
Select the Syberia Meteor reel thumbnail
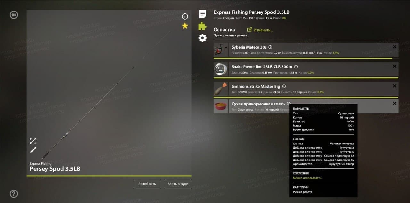[x=221, y=50]
